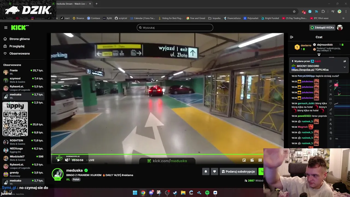350x197 pixels.
Task: Open a new browser tab
Action: (x=97, y=4)
